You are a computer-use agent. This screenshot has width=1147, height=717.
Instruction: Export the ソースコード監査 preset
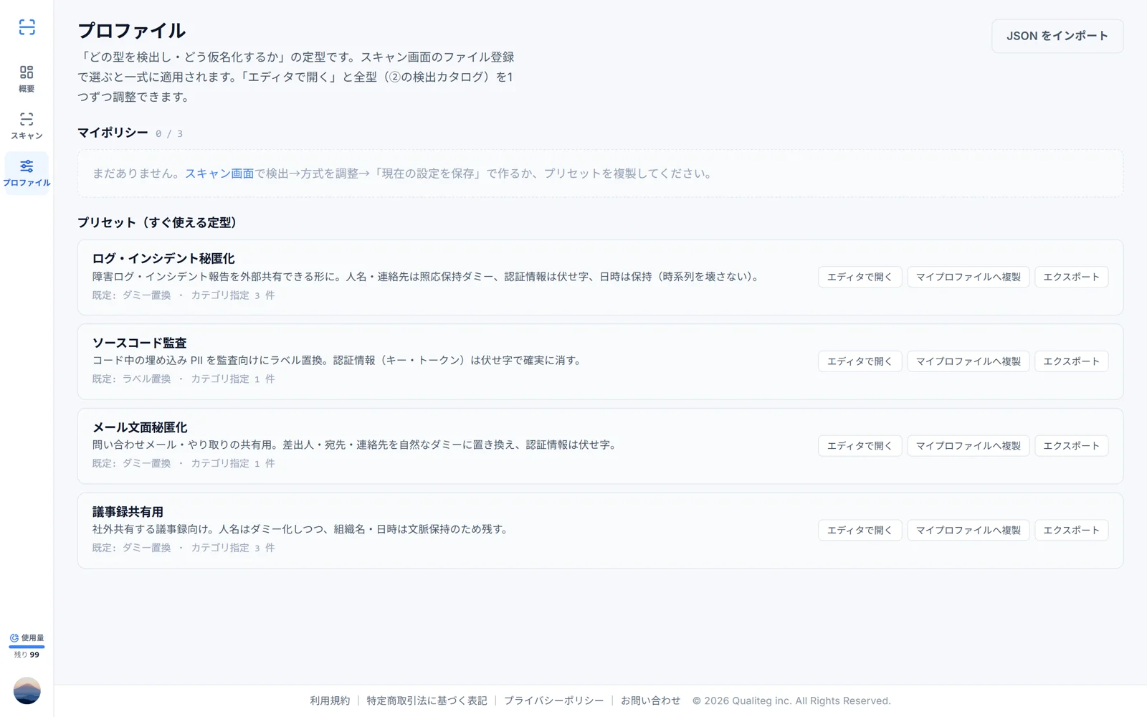coord(1071,361)
